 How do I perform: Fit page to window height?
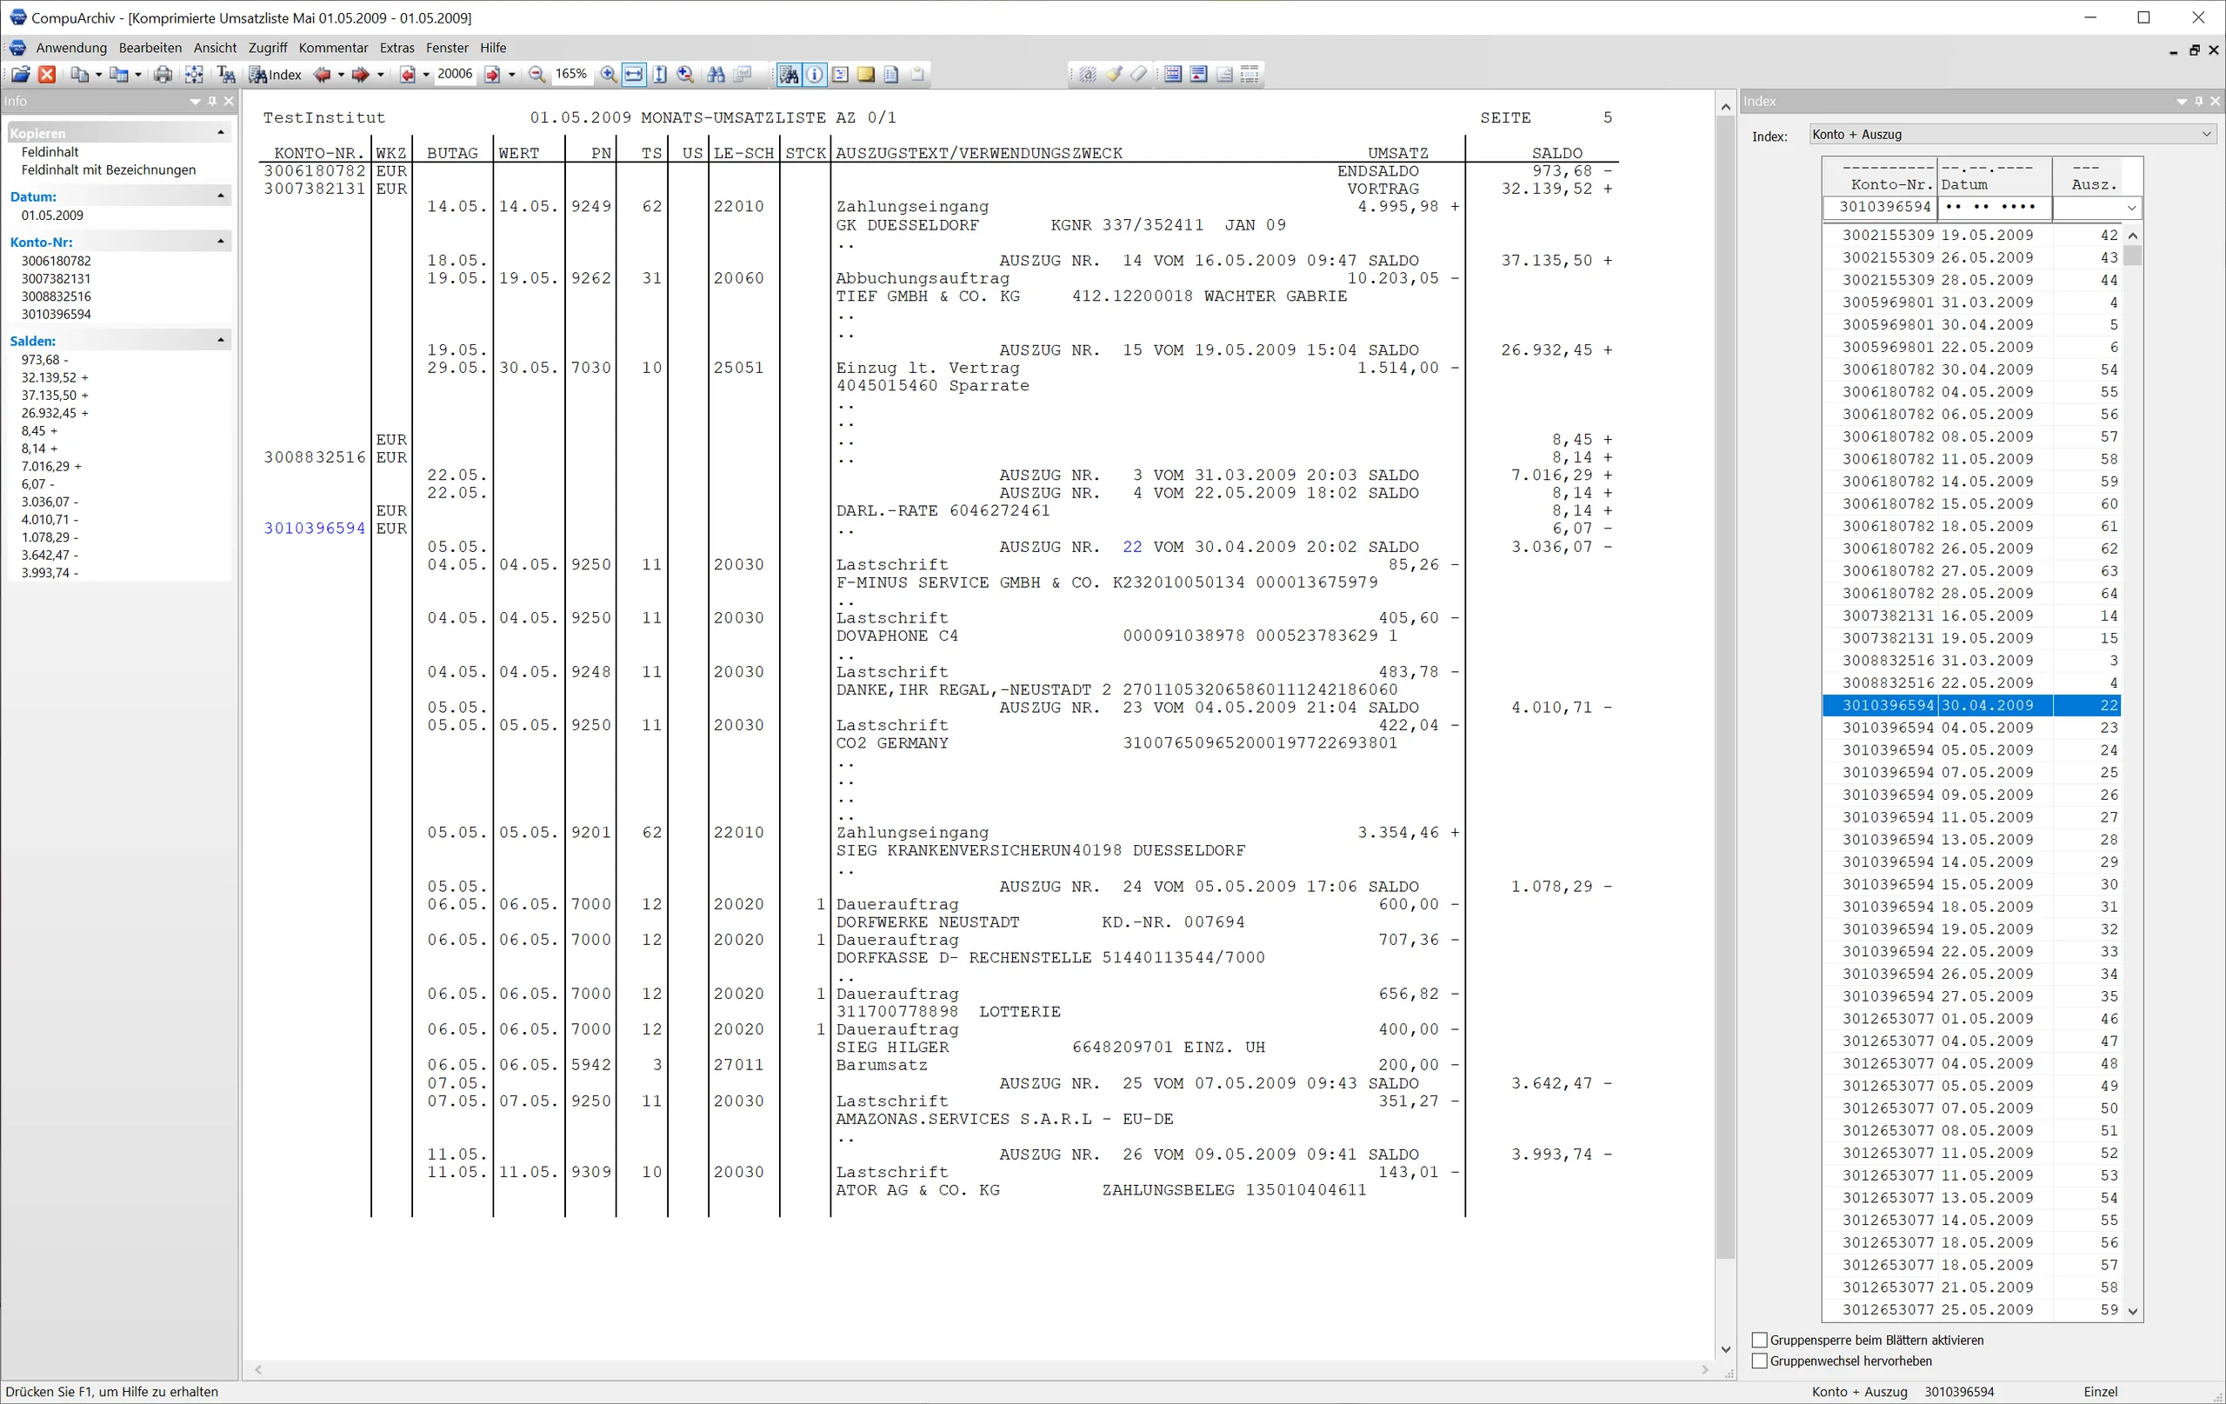(x=659, y=74)
